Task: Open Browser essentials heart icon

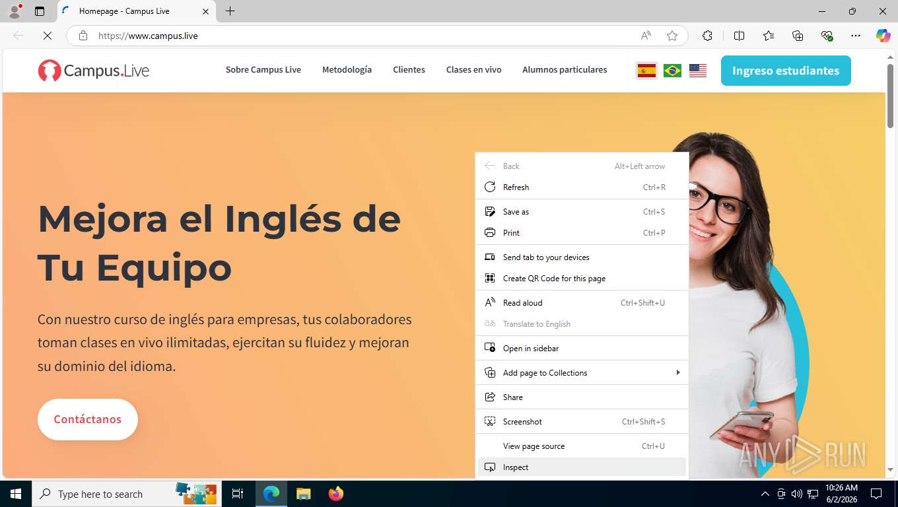Action: tap(827, 36)
